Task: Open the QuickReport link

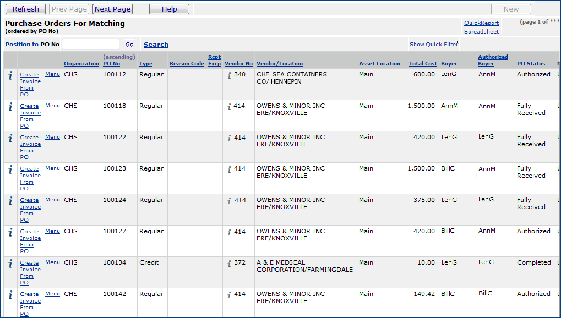Action: 481,23
